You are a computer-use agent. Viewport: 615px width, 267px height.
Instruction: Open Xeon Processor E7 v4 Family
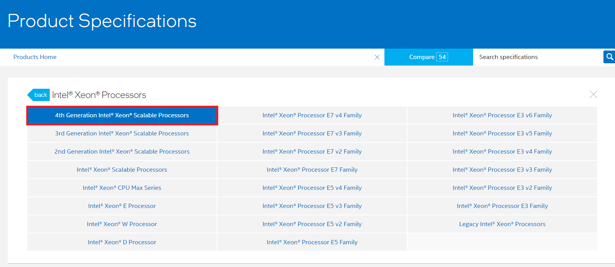(x=312, y=115)
